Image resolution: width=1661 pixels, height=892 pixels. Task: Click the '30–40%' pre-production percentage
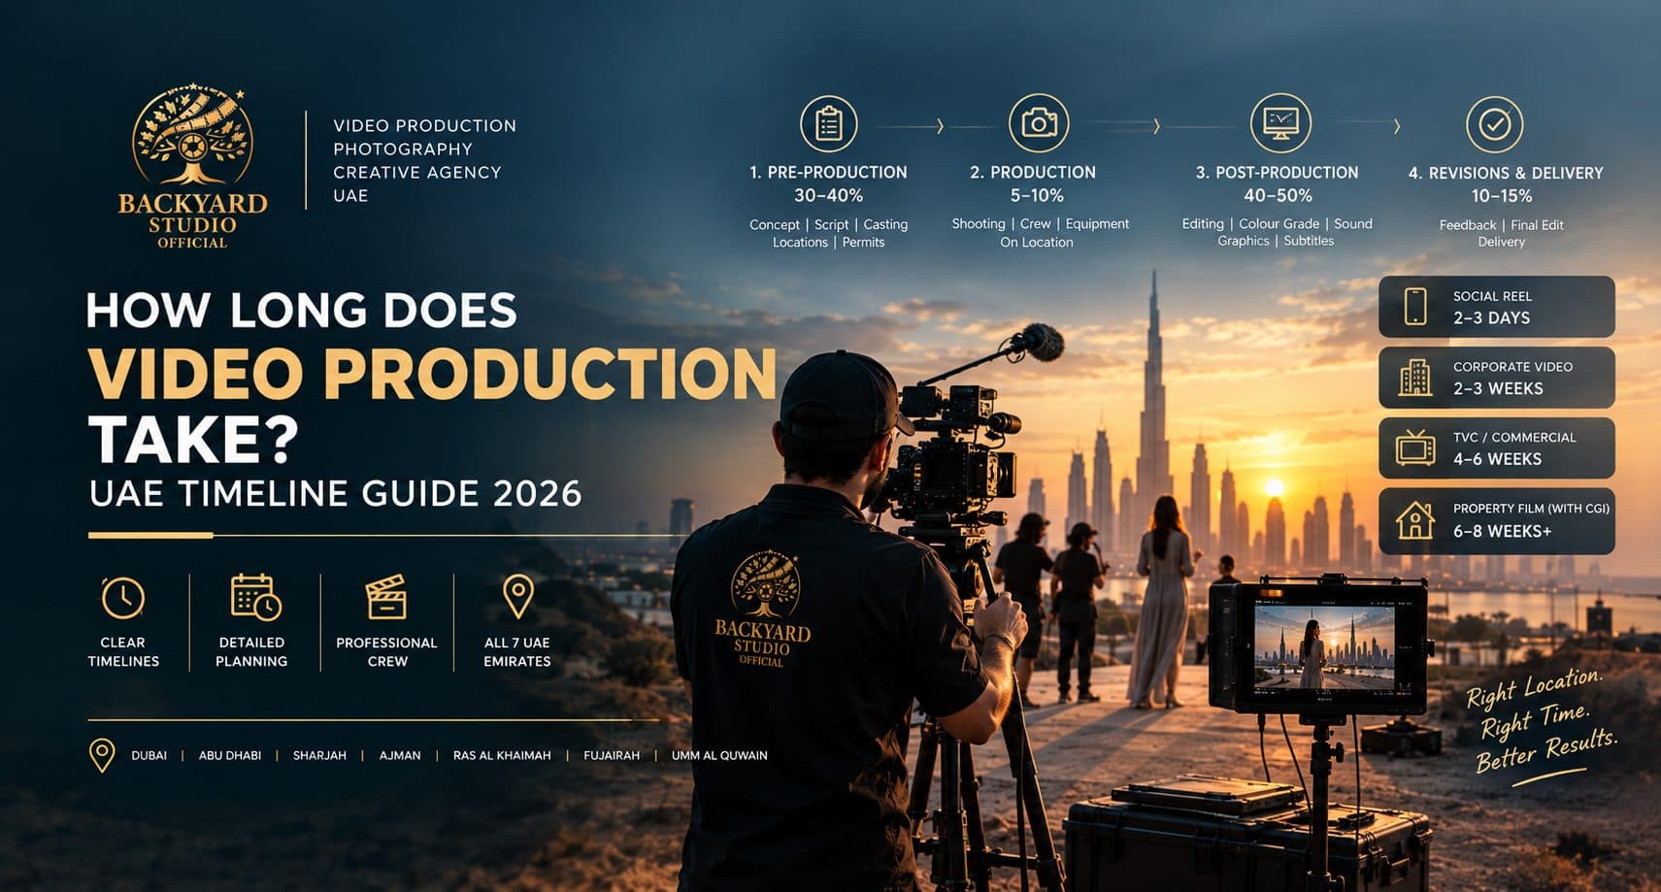828,195
